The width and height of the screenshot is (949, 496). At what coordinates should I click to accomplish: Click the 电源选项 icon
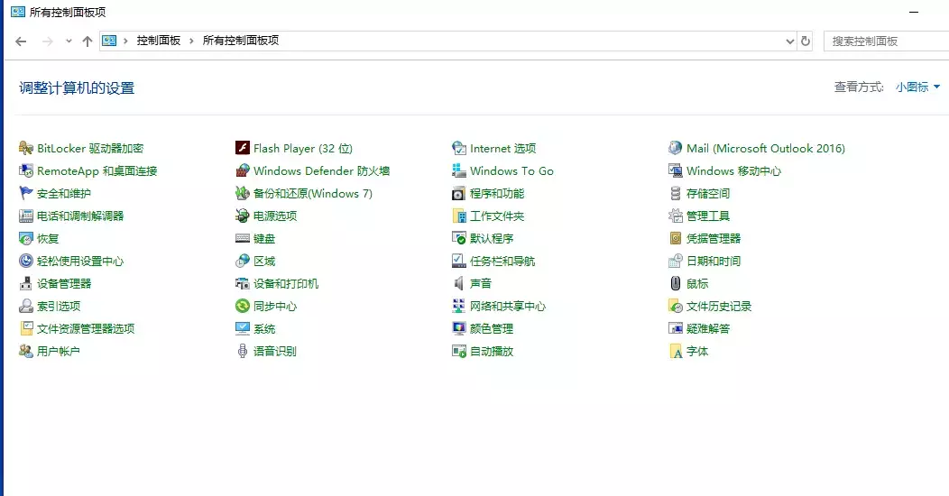[x=243, y=216]
